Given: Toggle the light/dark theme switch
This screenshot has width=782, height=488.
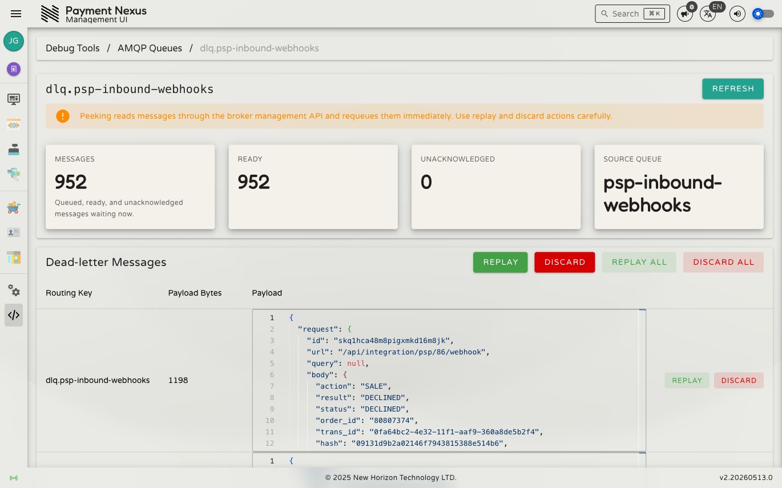Looking at the screenshot, I should pos(763,14).
